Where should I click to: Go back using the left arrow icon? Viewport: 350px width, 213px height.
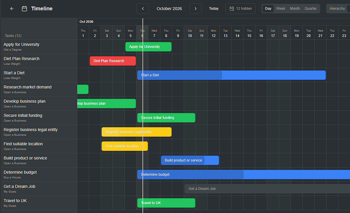click(x=12, y=9)
